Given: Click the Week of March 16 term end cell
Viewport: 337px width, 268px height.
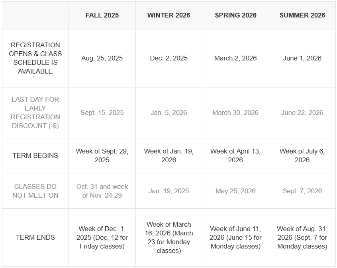Looking at the screenshot, I should [168, 237].
